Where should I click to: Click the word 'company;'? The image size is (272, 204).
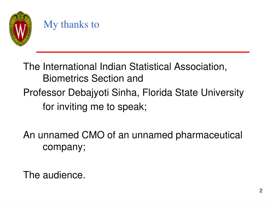tap(64, 147)
